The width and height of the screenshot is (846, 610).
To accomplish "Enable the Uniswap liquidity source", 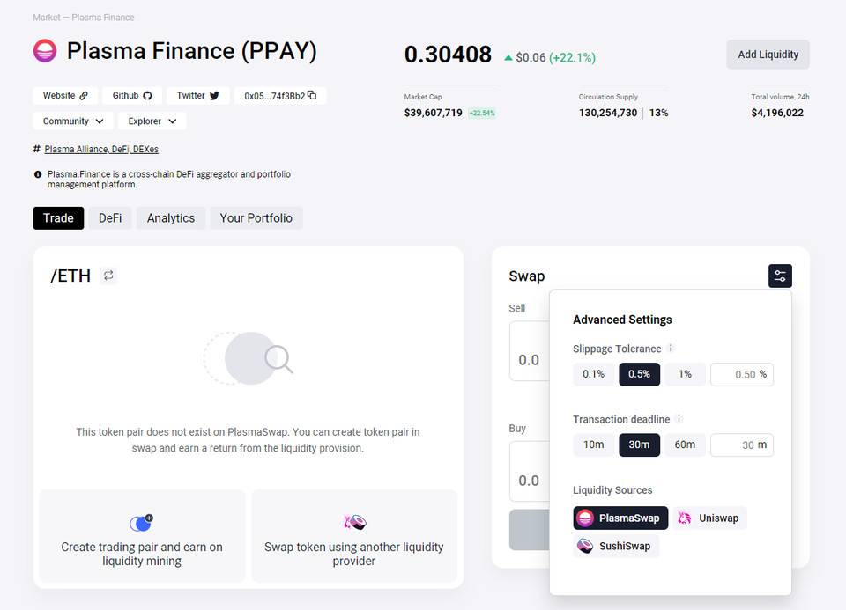I will 710,518.
